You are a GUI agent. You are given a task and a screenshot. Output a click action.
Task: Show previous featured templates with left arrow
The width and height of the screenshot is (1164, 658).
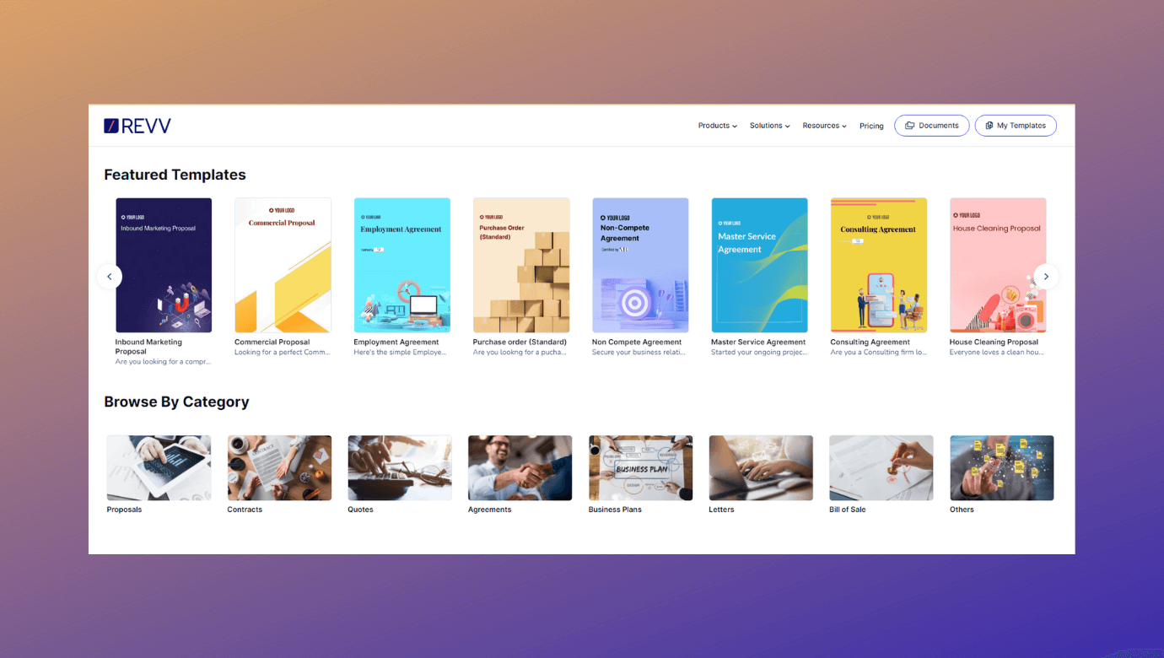coord(109,277)
